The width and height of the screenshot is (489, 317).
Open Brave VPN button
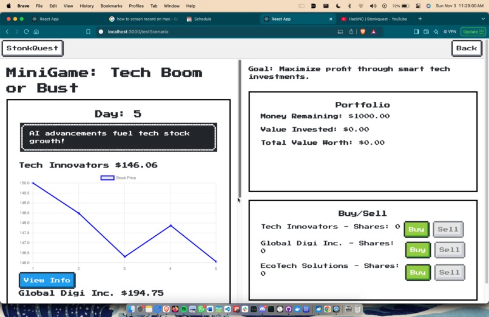pos(450,32)
